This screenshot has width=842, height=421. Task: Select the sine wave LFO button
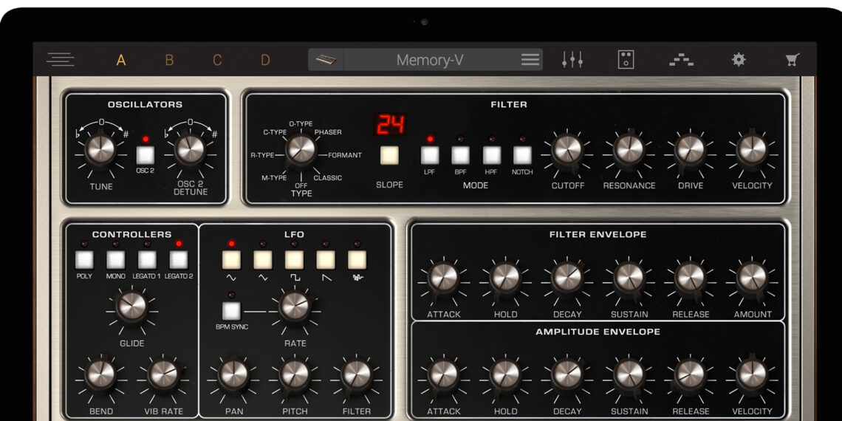(232, 260)
